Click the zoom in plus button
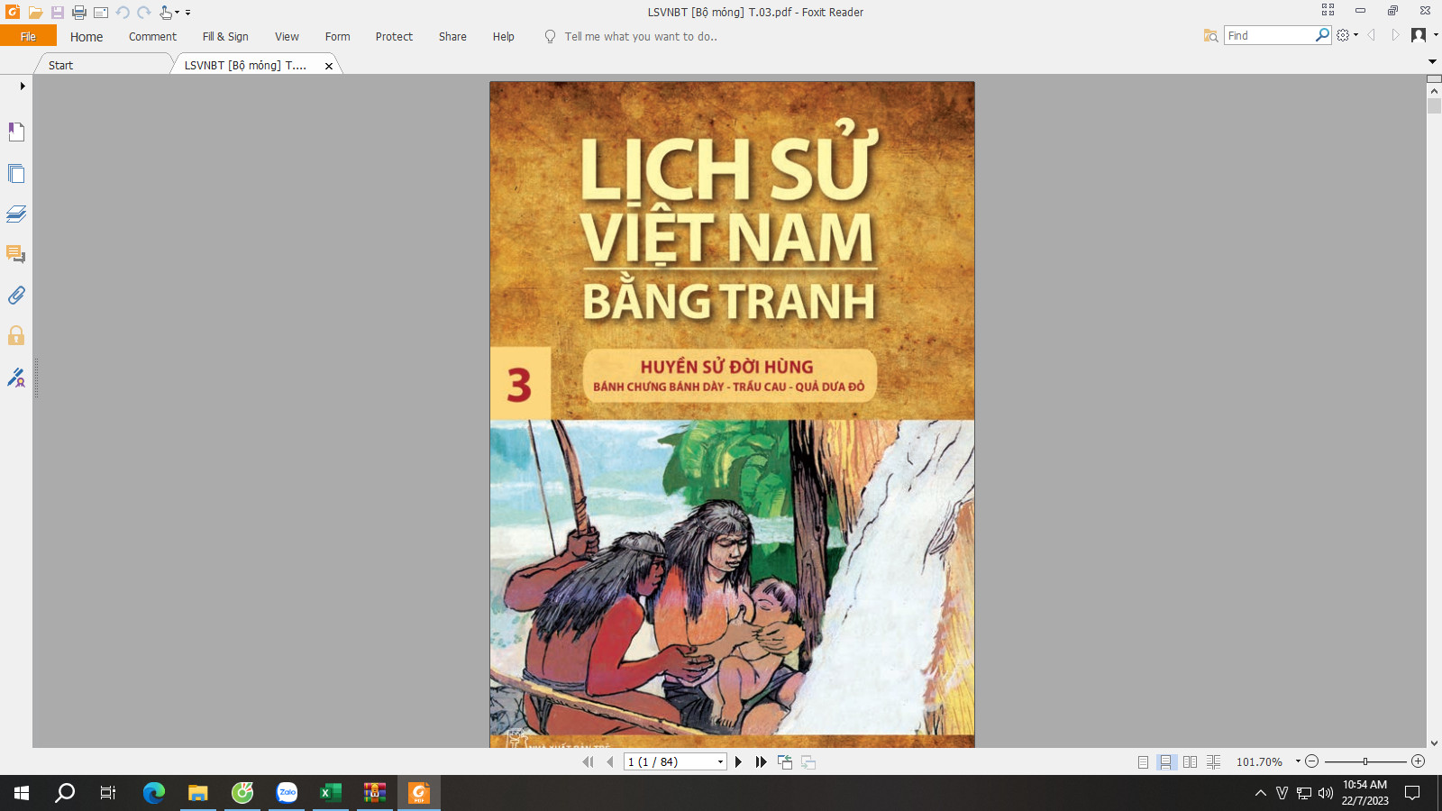 [1418, 761]
